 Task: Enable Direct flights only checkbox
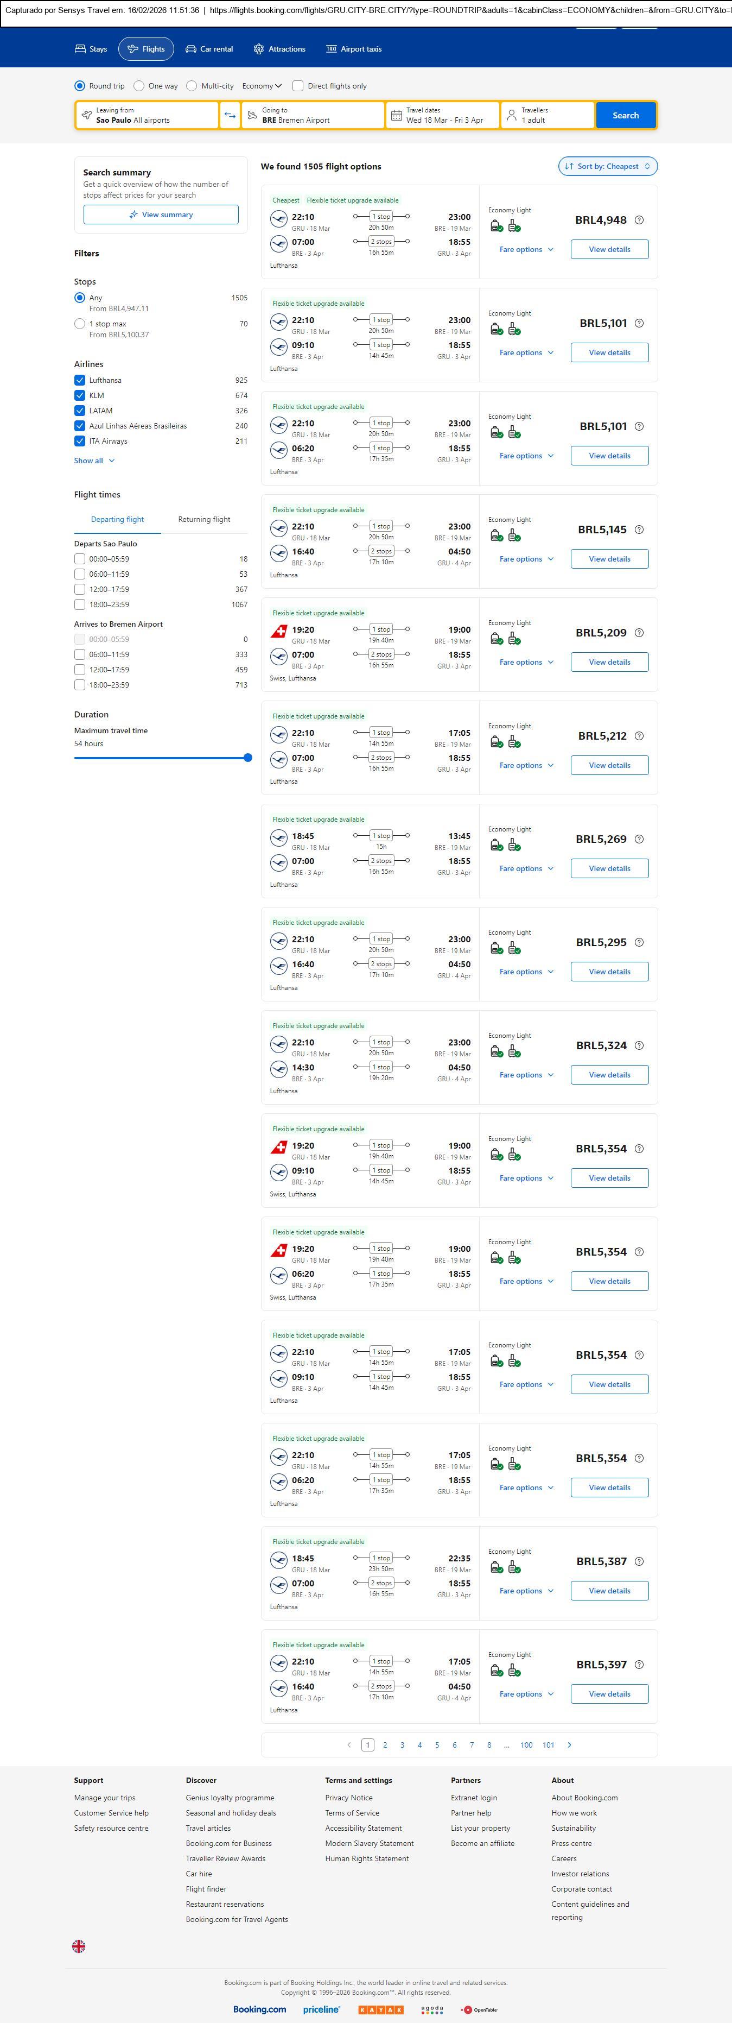(298, 86)
